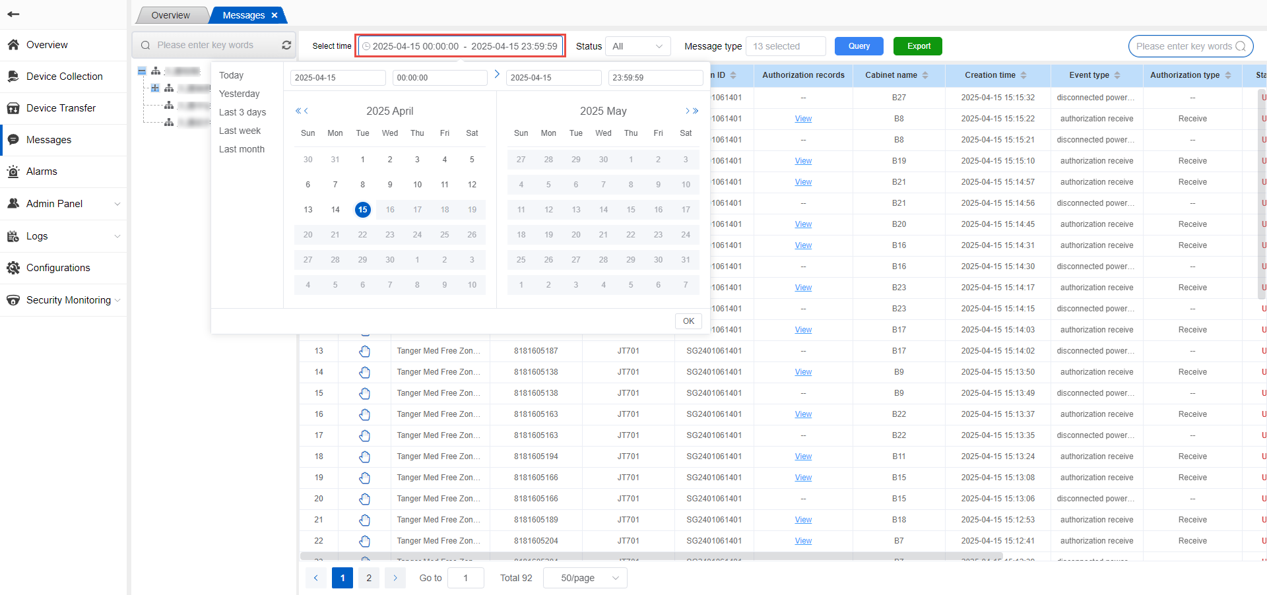
Task: Click the back arrow icon in the sidebar
Action: click(x=13, y=14)
